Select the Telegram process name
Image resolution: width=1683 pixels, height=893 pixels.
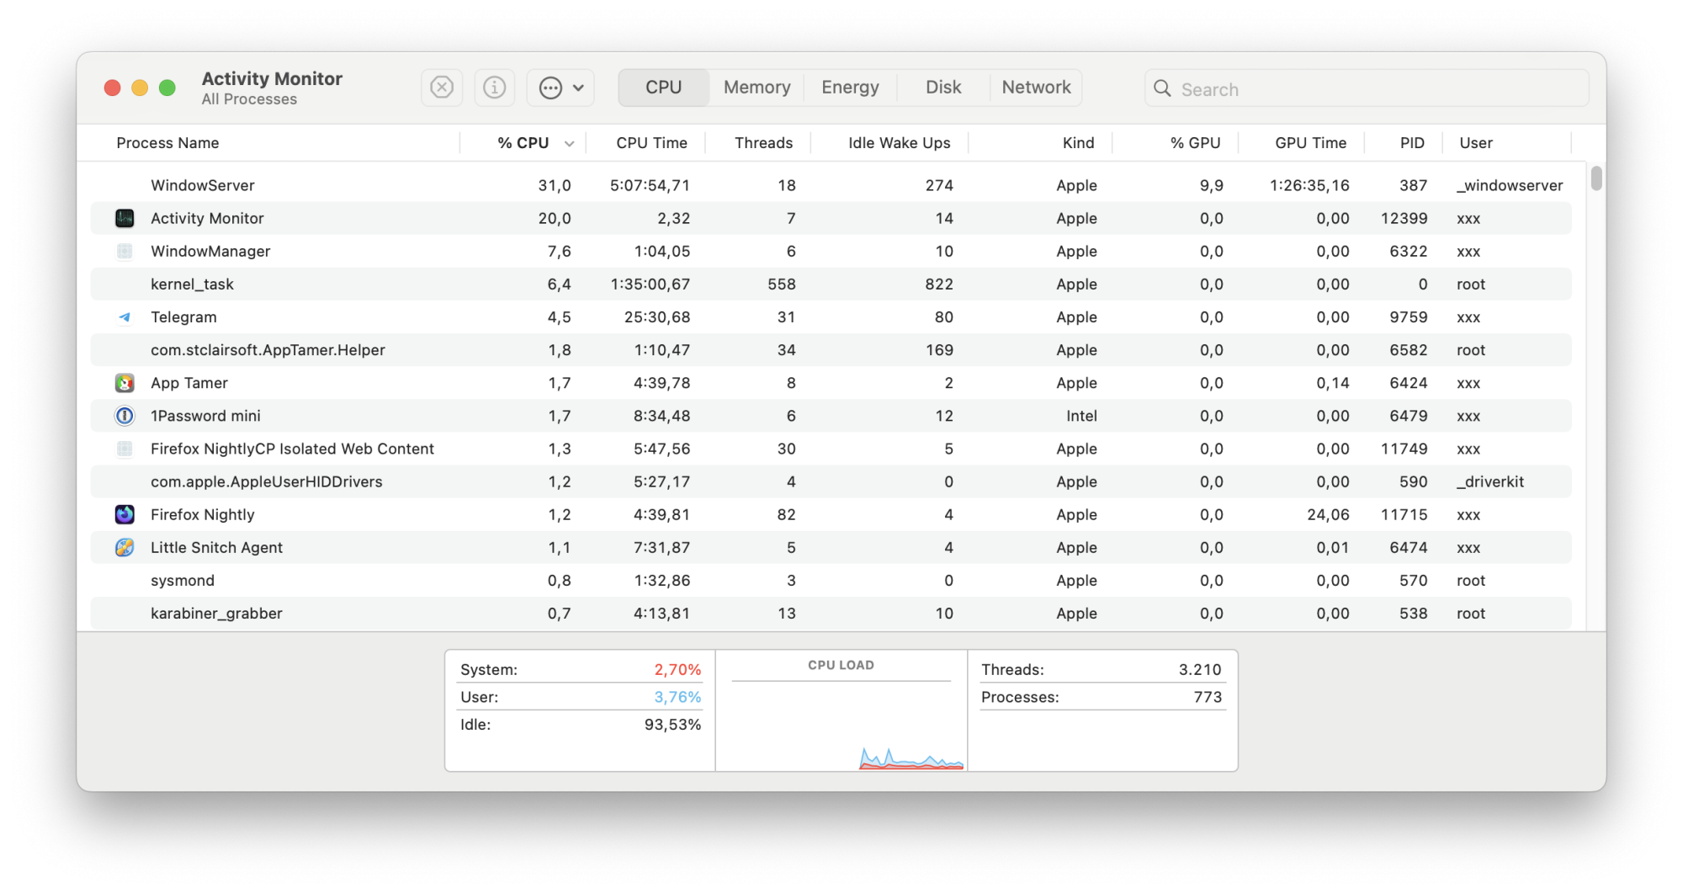pos(183,317)
